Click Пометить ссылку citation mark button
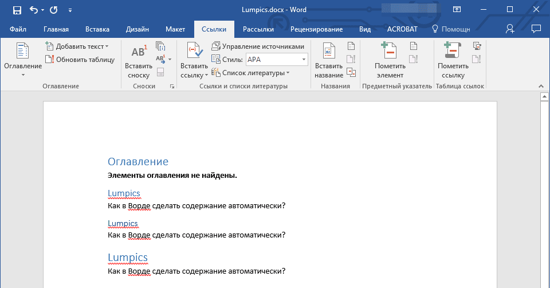550x288 pixels. (453, 61)
